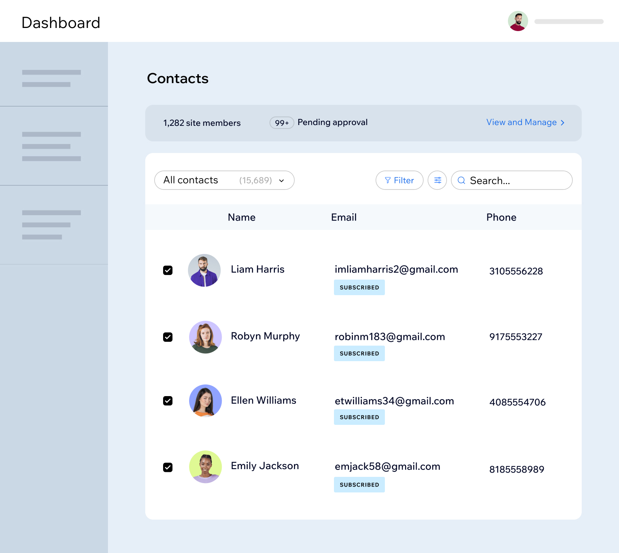This screenshot has height=553, width=619.
Task: Click the magnifier icon in the search box
Action: [461, 180]
